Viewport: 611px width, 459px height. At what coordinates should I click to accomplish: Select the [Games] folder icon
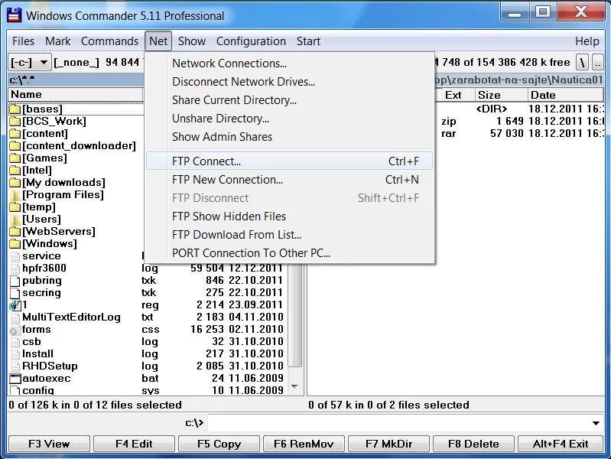[15, 158]
